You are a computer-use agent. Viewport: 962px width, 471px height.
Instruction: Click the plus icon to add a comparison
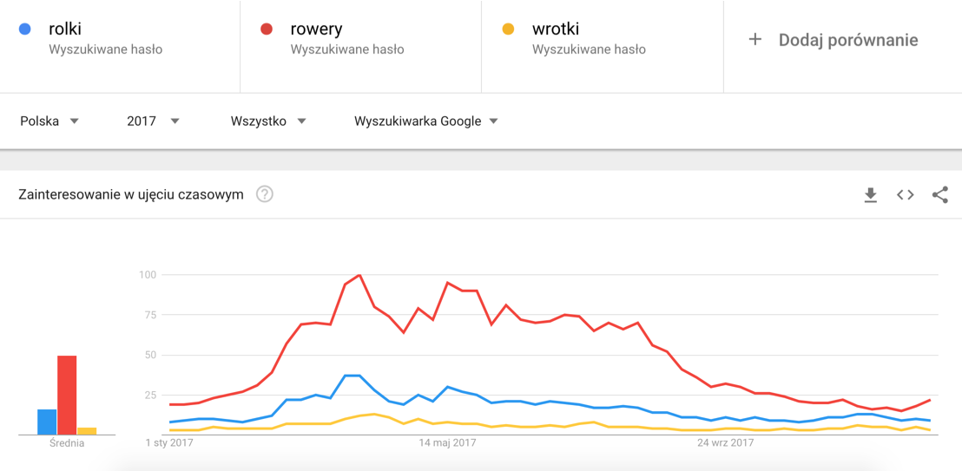pos(755,40)
